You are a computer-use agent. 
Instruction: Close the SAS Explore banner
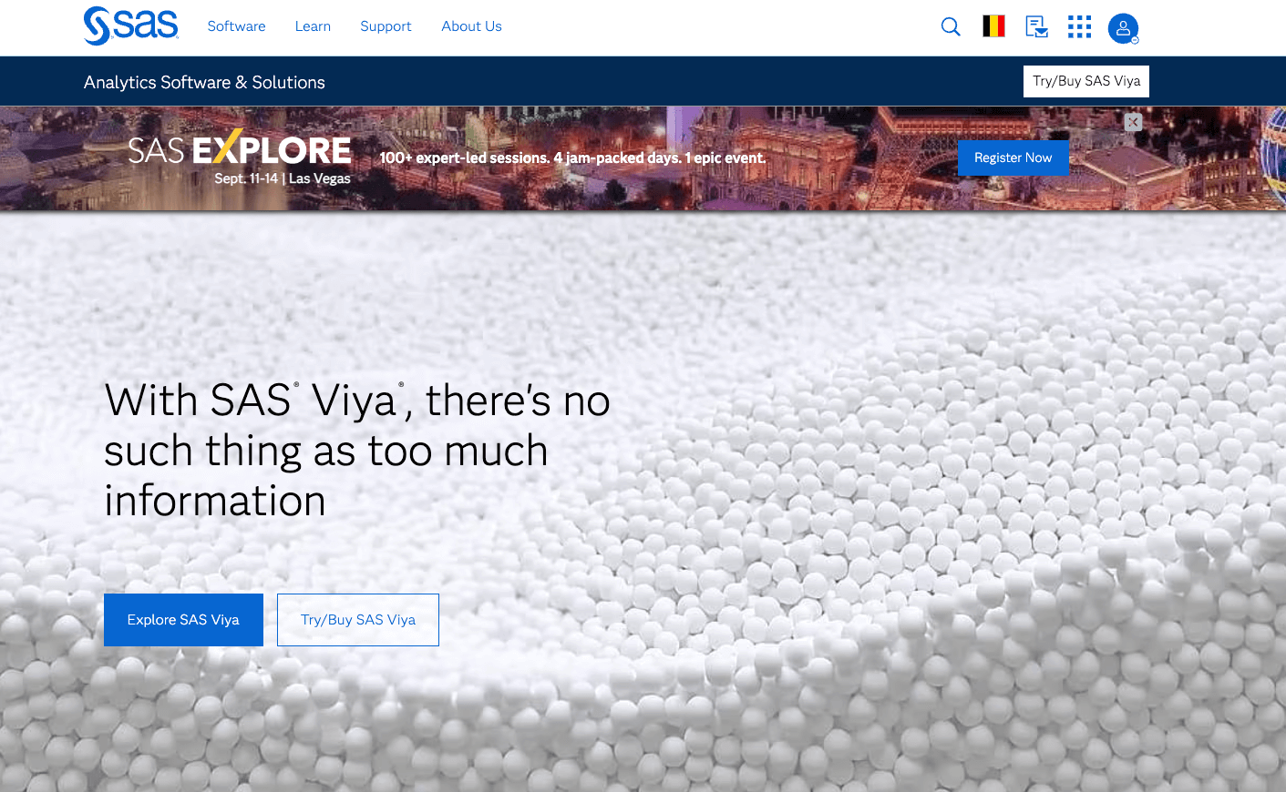[1133, 122]
